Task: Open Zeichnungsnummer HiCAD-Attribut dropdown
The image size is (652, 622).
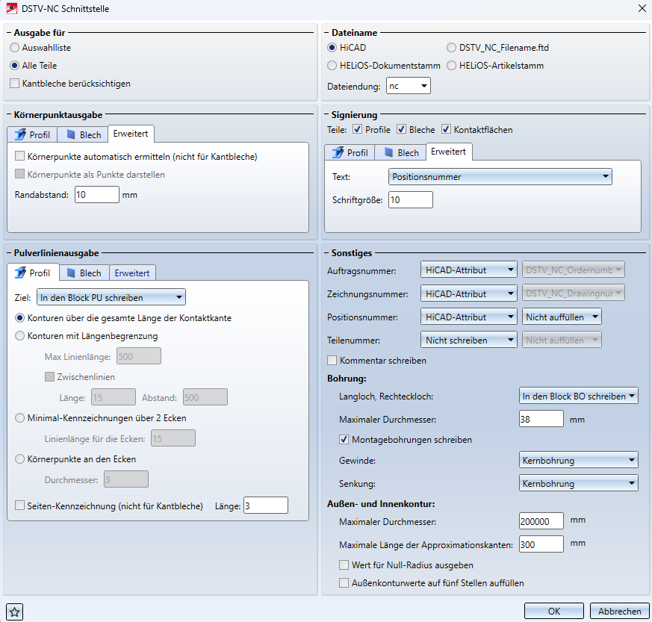Action: [468, 293]
